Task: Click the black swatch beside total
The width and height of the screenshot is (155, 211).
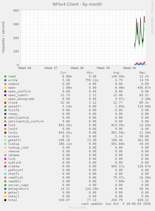Action: click(5, 200)
